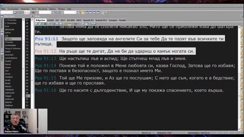This screenshot has height=137, width=244.
Task: Open the Bible menu
Action: point(3,9)
